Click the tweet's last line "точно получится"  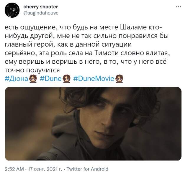pos(32,70)
